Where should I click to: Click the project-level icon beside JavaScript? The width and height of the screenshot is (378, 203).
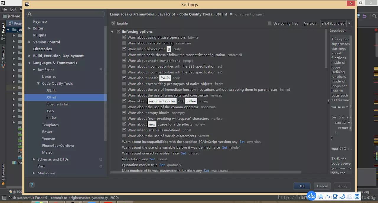[x=101, y=70]
